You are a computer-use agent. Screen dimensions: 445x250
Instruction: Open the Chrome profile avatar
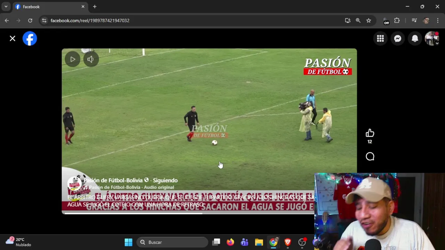point(426,20)
